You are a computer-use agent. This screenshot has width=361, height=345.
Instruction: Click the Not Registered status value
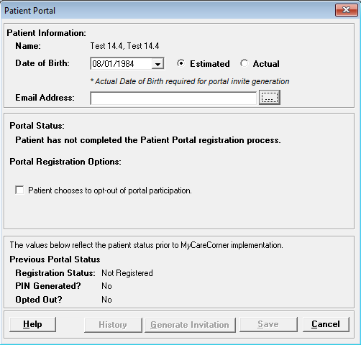click(127, 273)
